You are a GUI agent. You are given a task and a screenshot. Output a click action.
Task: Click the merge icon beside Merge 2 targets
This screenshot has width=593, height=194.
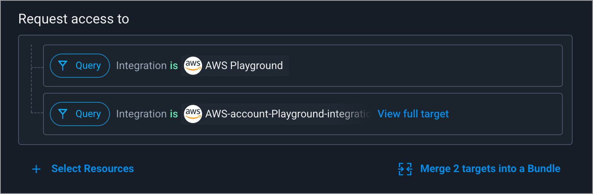pos(405,169)
